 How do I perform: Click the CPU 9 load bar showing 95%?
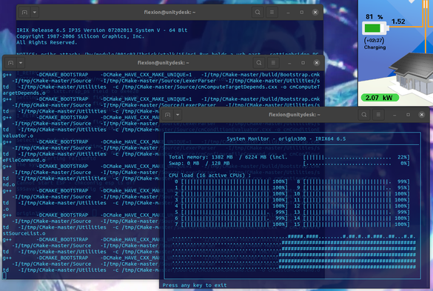357,187
